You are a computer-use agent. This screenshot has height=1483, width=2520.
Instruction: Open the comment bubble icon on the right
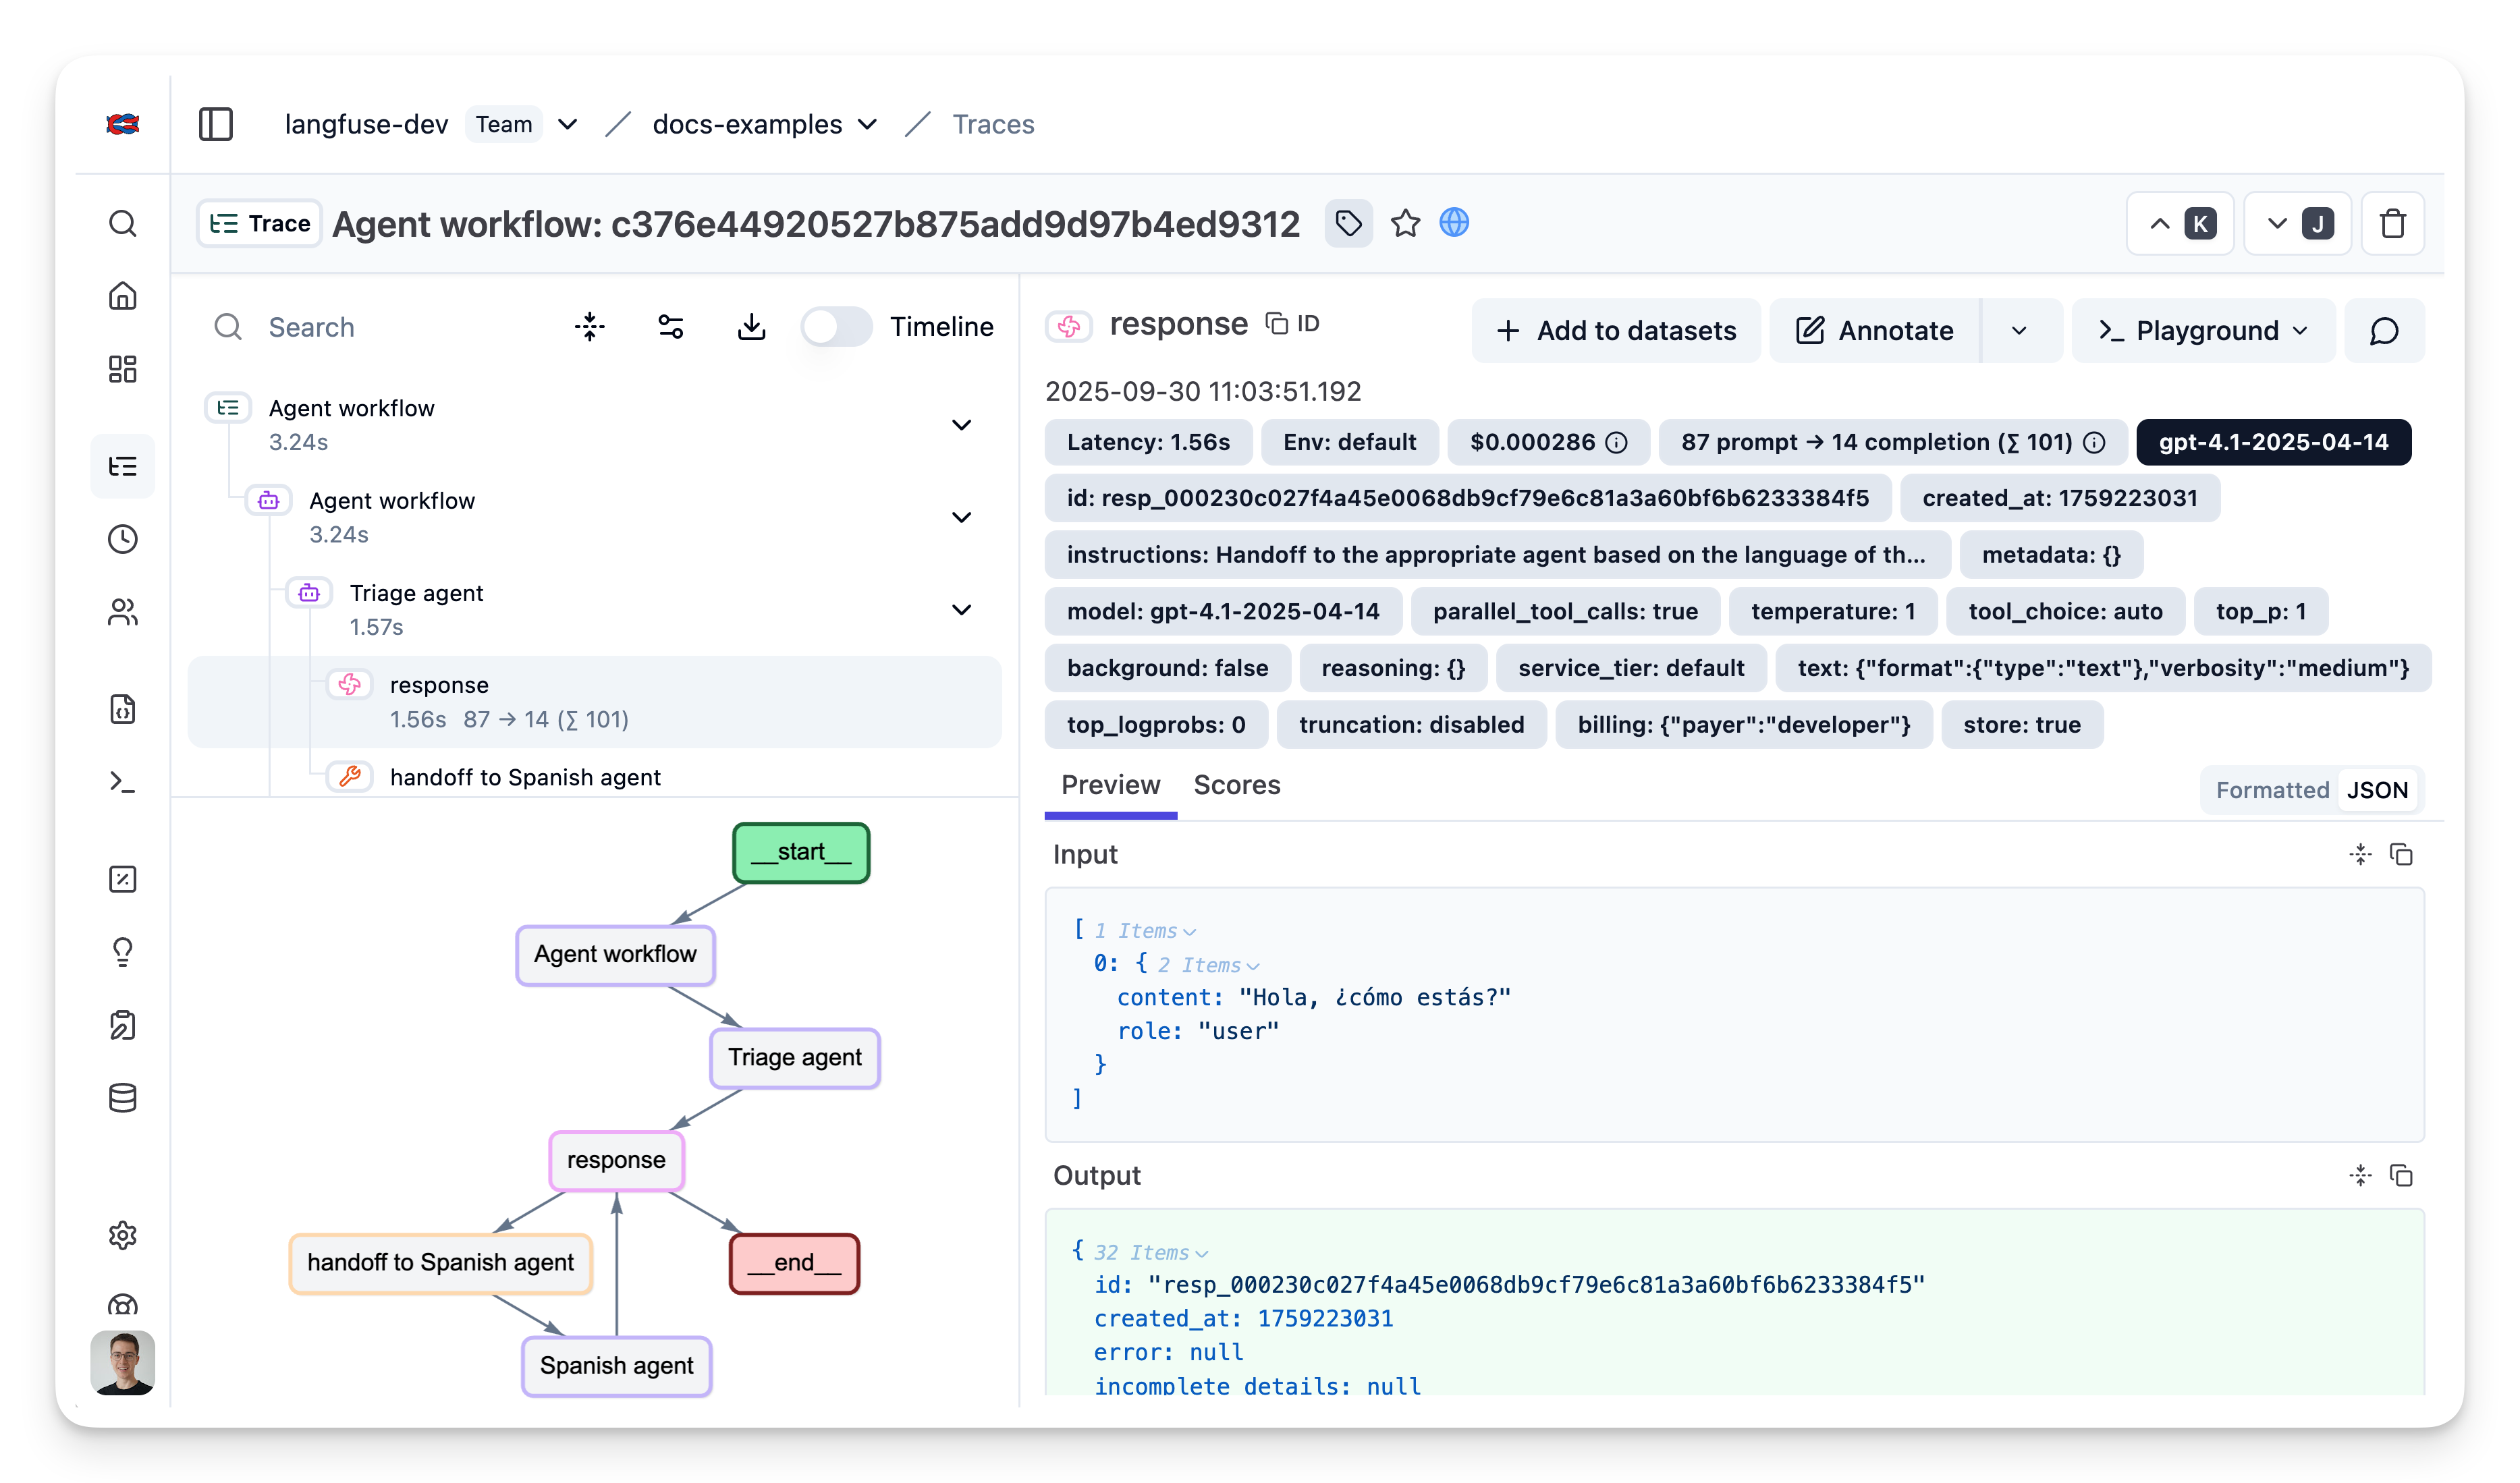click(2384, 330)
